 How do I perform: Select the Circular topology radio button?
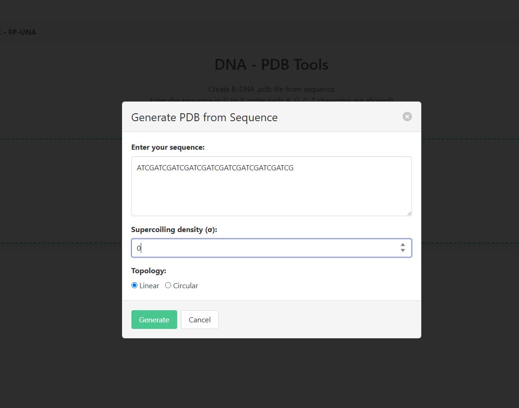click(x=168, y=285)
